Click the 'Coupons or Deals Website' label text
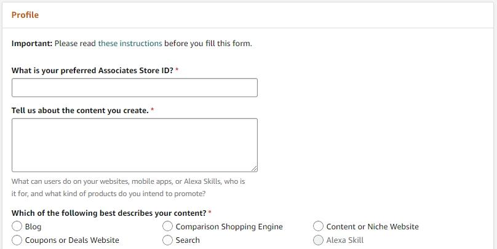The image size is (497, 249). (72, 240)
